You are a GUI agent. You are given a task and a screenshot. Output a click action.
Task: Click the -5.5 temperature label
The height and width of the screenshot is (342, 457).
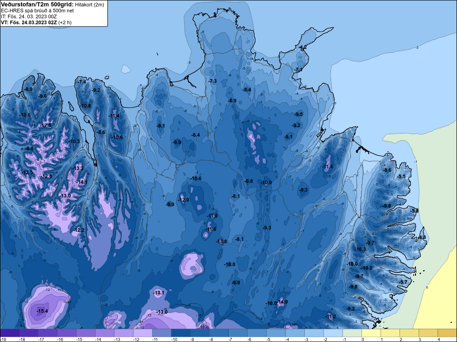pos(401,176)
